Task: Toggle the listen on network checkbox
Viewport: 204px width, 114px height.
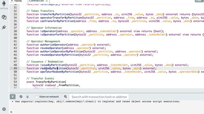Action: (37, 97)
